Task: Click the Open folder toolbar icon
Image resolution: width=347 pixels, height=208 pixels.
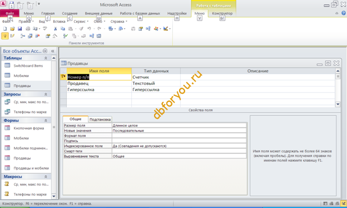Action: point(12,28)
